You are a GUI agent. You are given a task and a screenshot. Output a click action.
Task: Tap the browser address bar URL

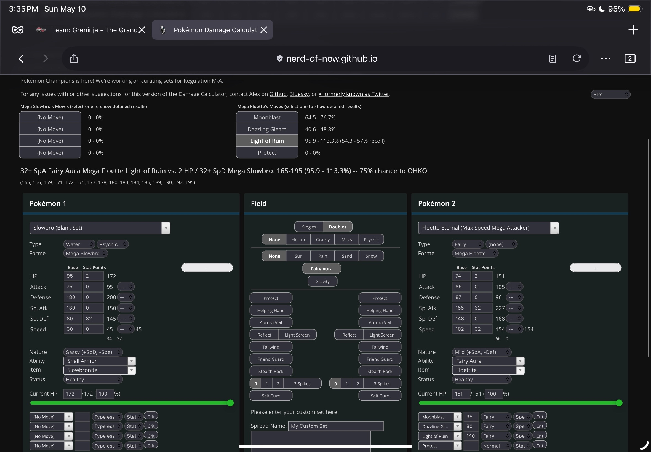click(332, 59)
